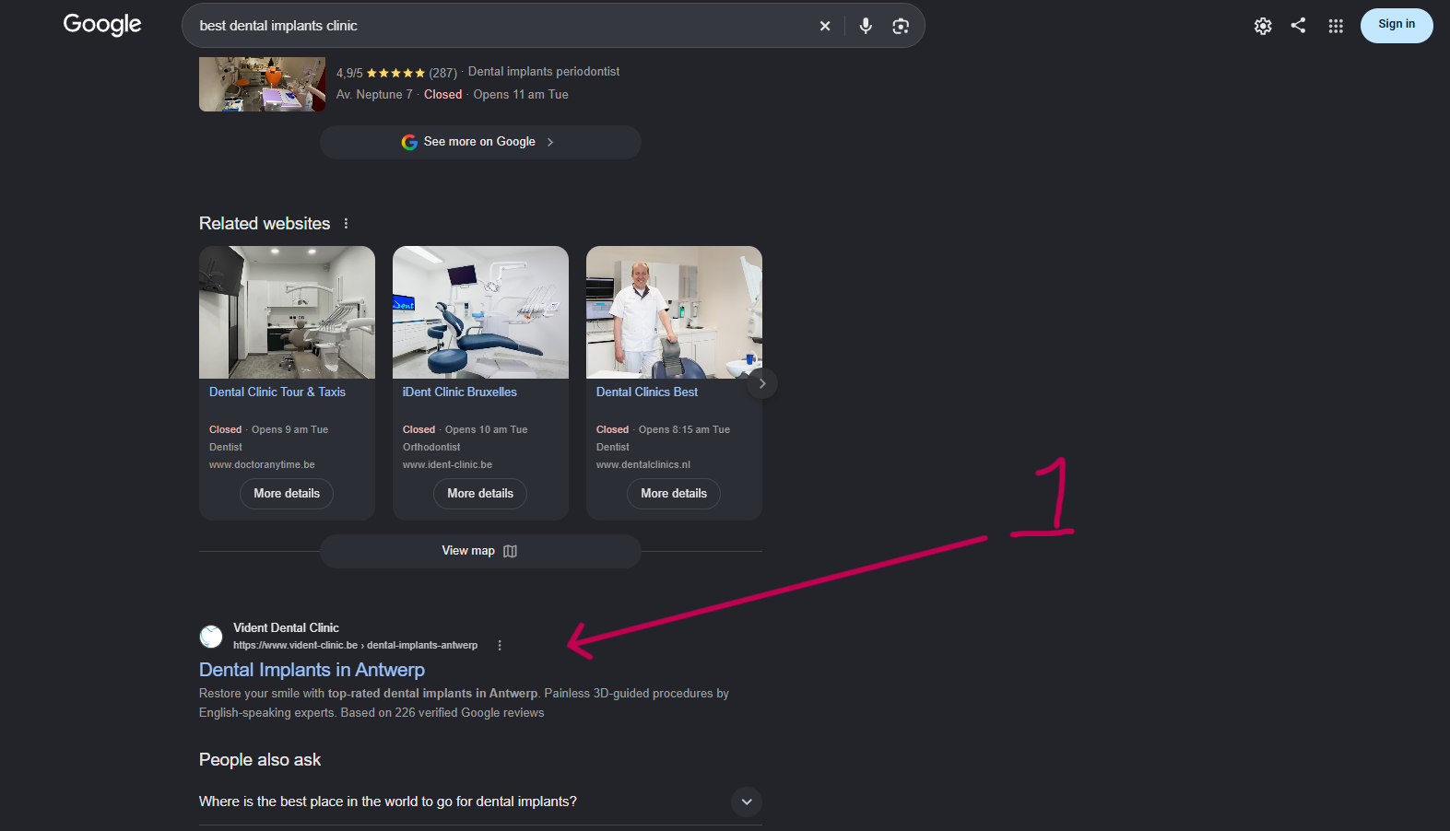Expand best place for dental implants question

point(747,802)
